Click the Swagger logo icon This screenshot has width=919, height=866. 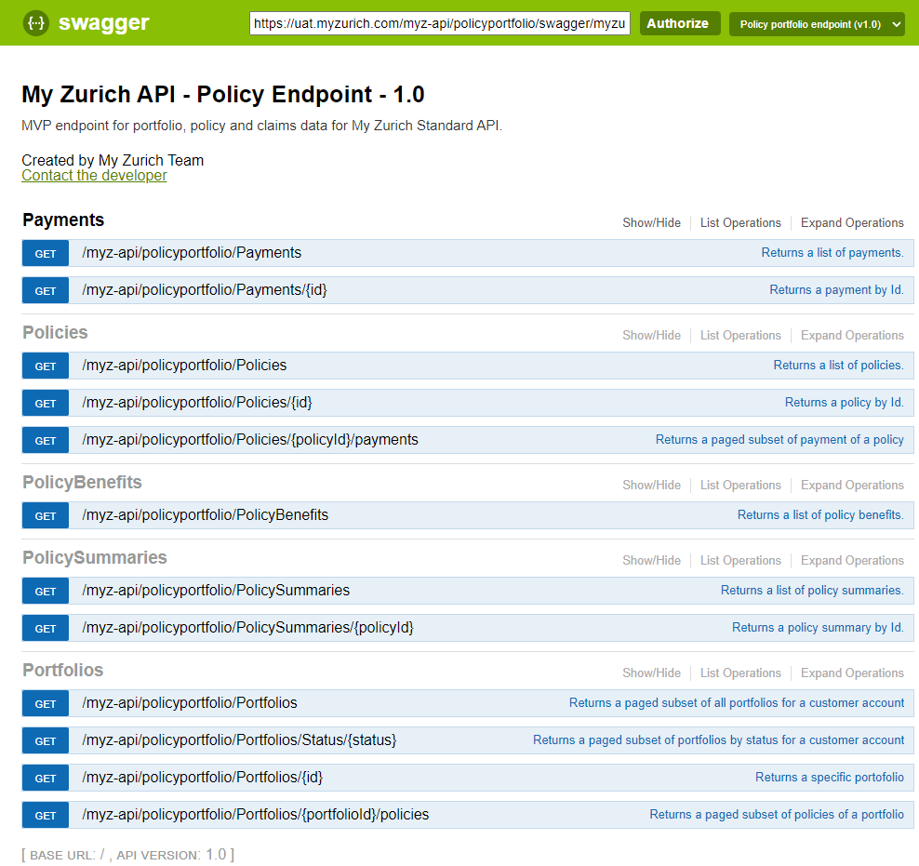click(x=36, y=23)
